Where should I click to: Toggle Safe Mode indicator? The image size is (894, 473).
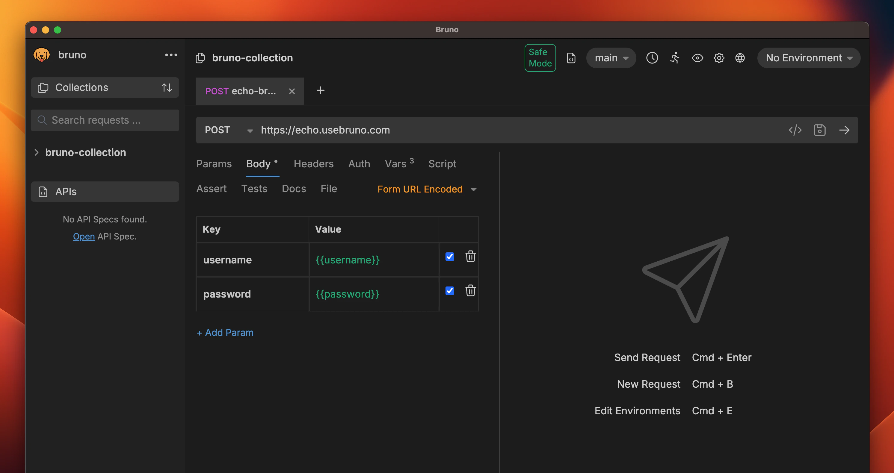tap(540, 58)
